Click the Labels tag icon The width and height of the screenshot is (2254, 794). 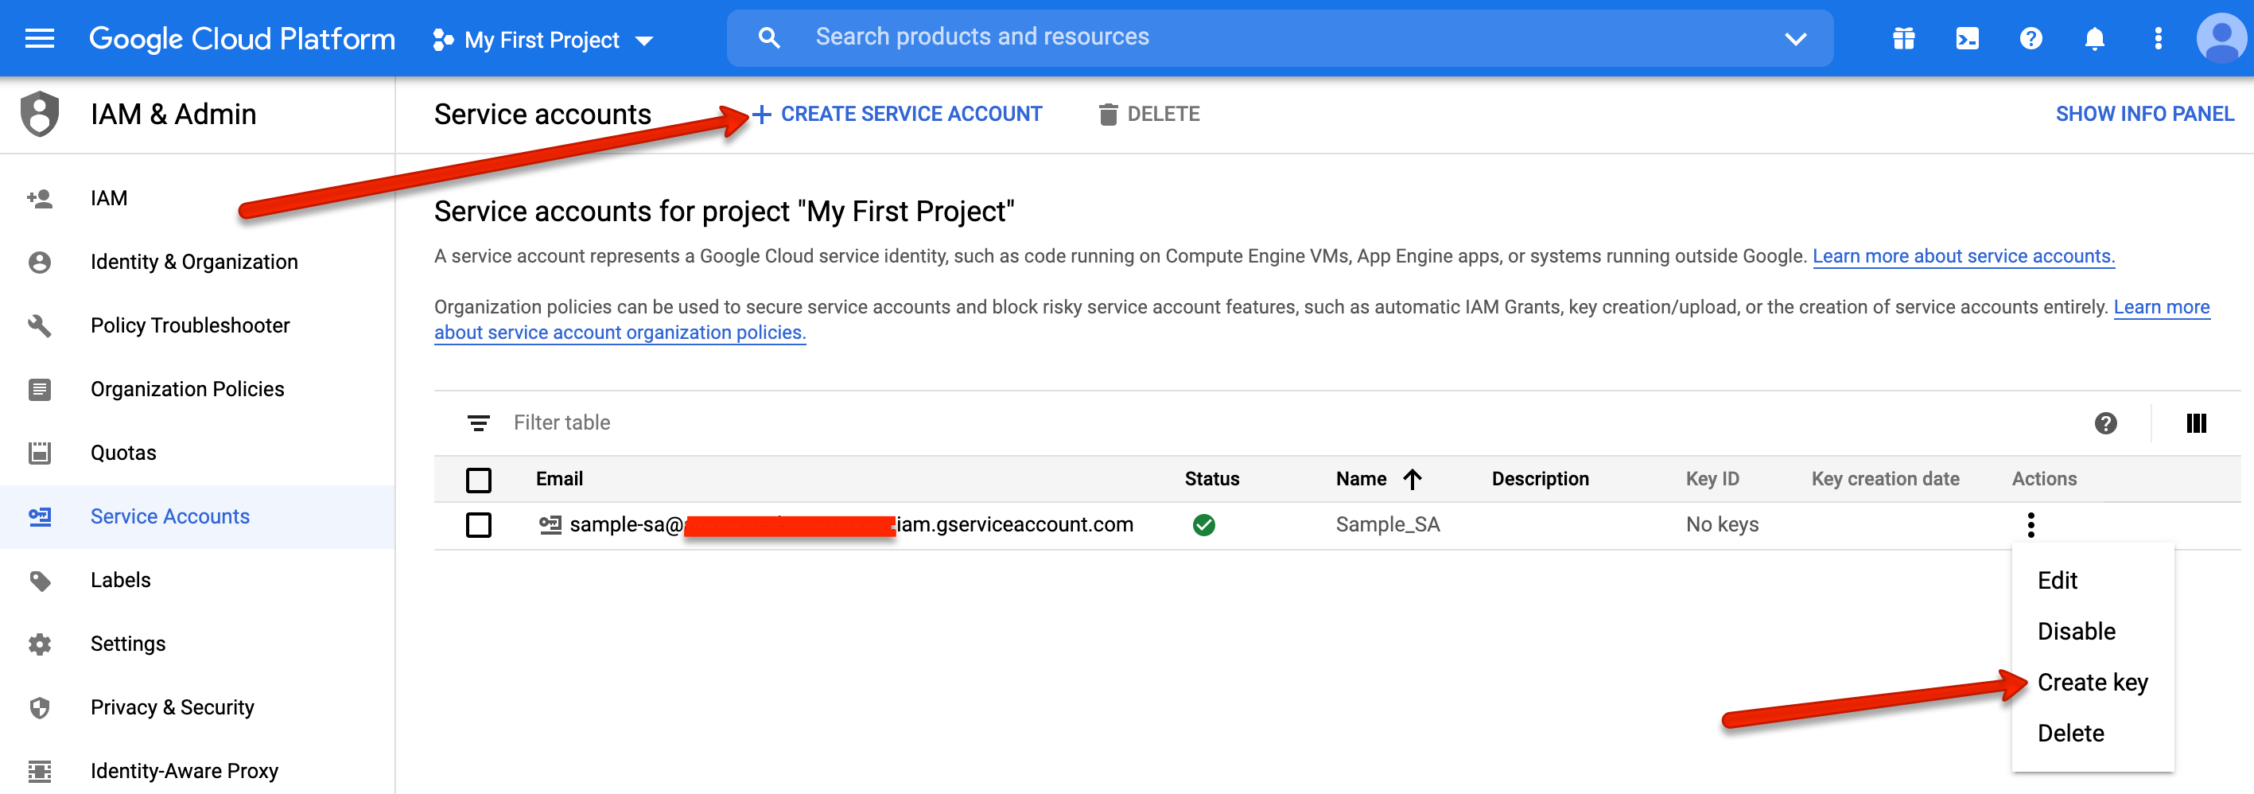[x=40, y=581]
